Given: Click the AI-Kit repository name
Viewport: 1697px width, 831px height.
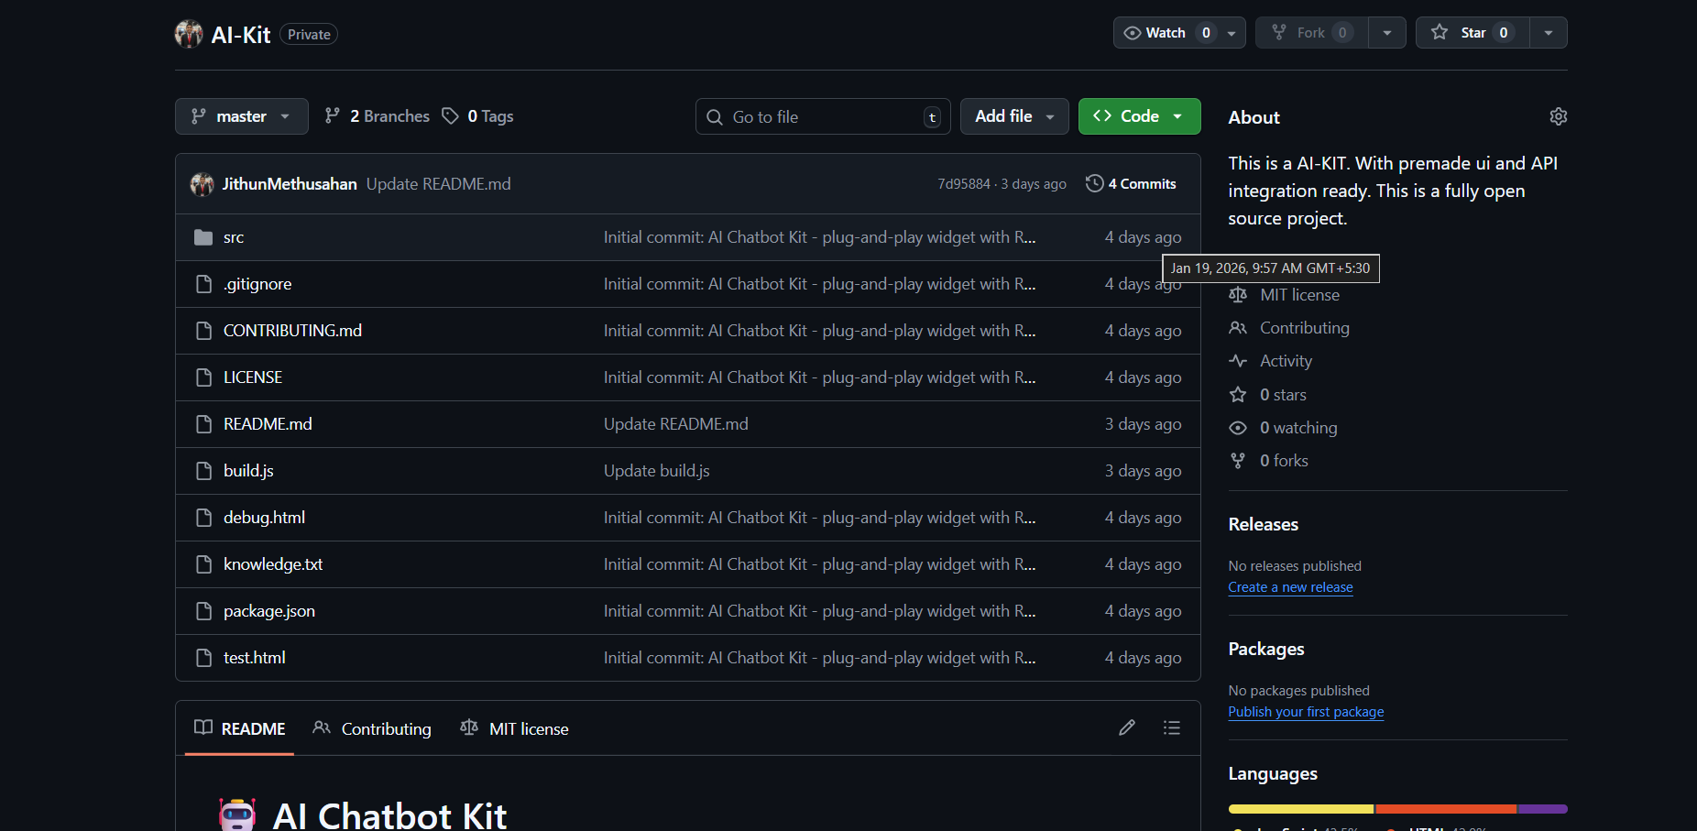Looking at the screenshot, I should pyautogui.click(x=241, y=35).
